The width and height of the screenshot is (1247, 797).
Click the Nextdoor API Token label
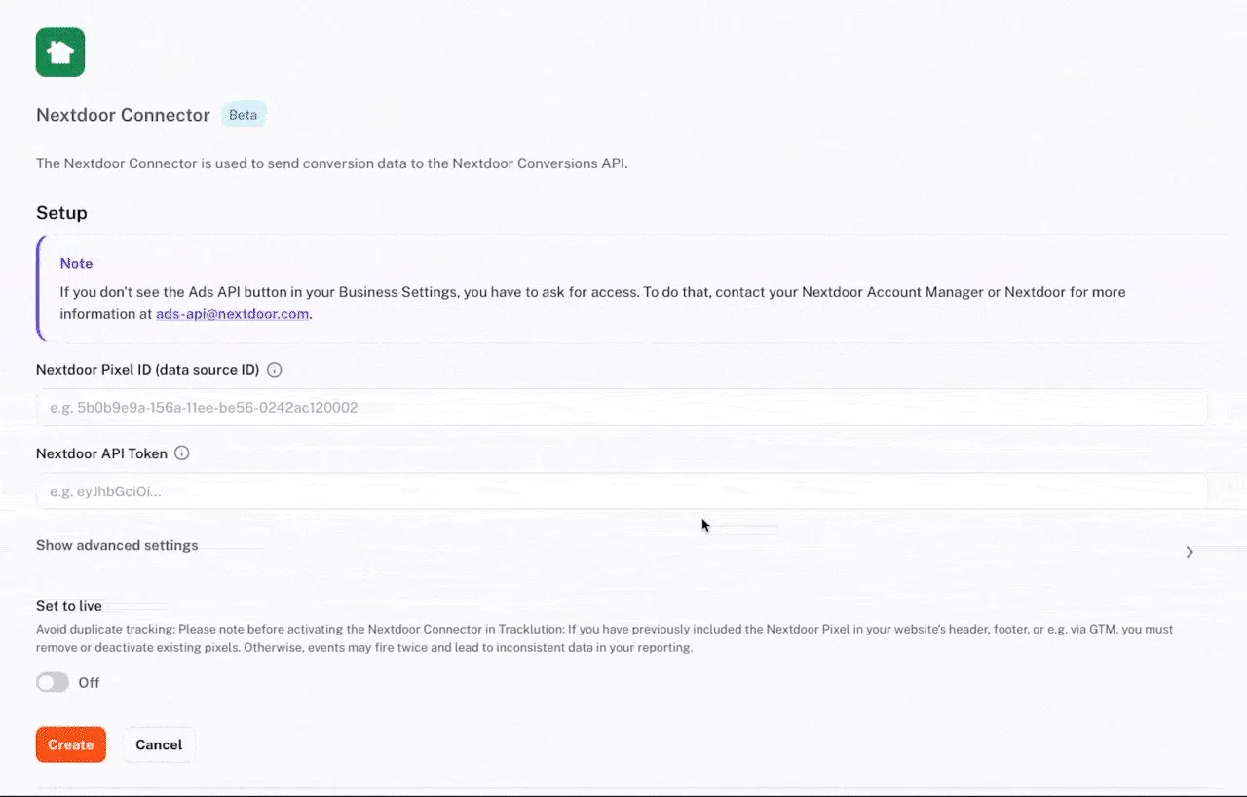pos(101,453)
